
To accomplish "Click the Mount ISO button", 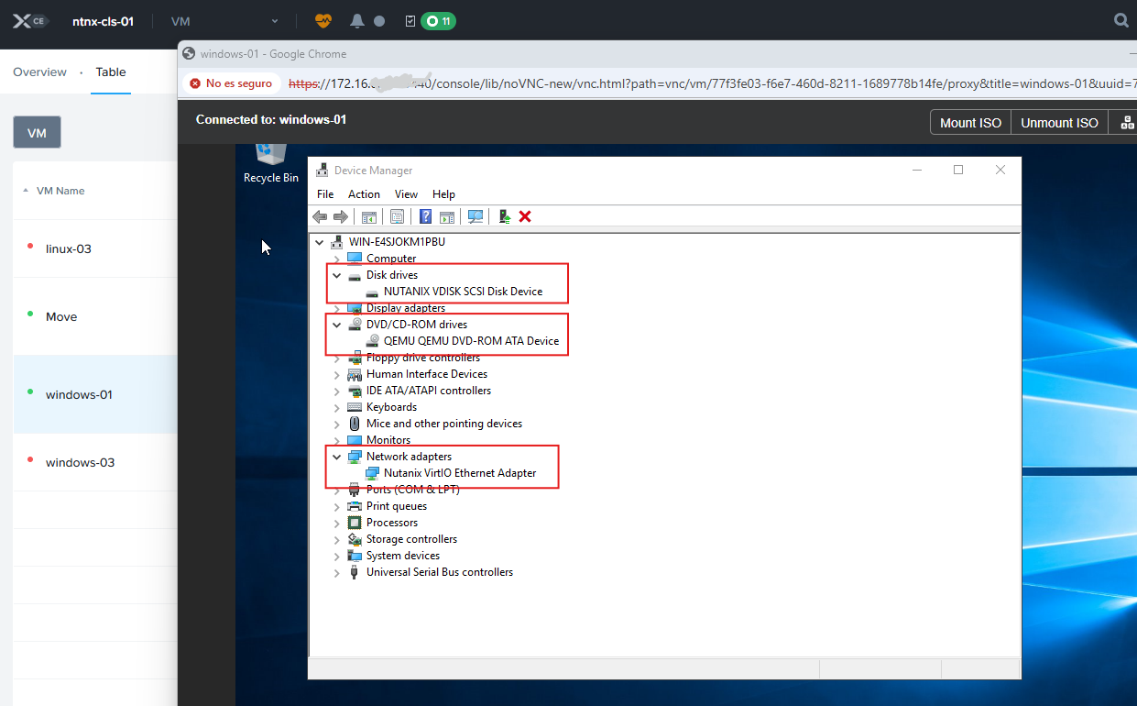I will pyautogui.click(x=970, y=123).
